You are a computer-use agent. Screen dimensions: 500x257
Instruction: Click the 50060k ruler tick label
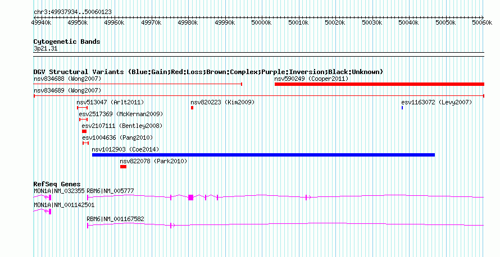(x=482, y=22)
